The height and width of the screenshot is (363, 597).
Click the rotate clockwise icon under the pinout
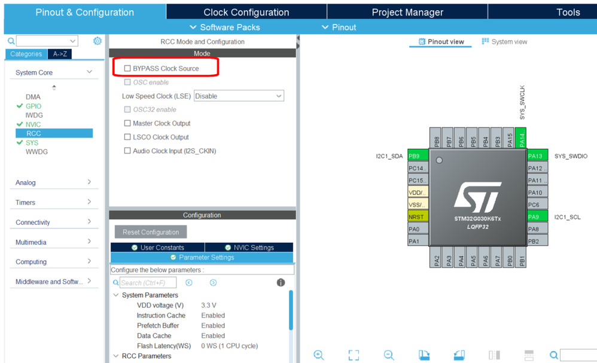point(424,355)
